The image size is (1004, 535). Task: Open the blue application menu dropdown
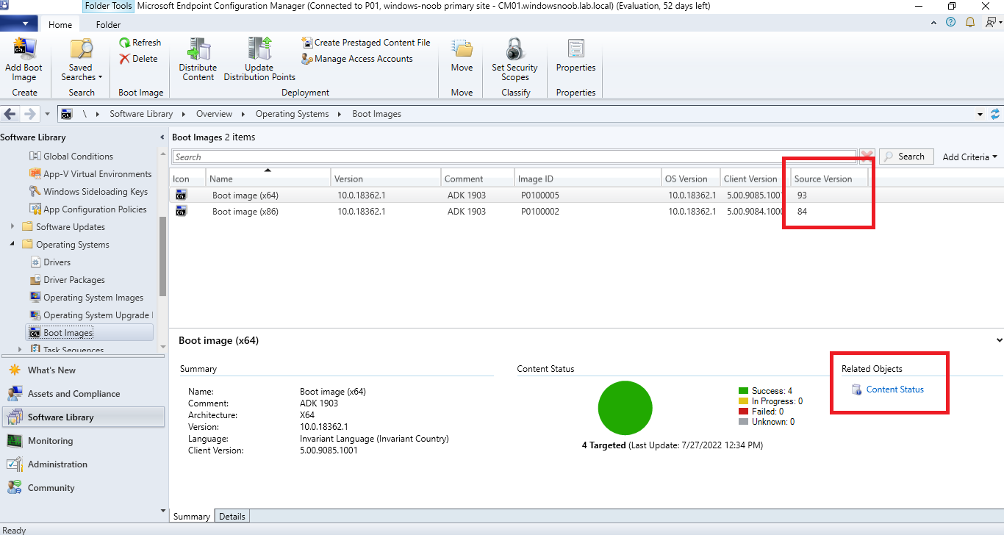(19, 24)
